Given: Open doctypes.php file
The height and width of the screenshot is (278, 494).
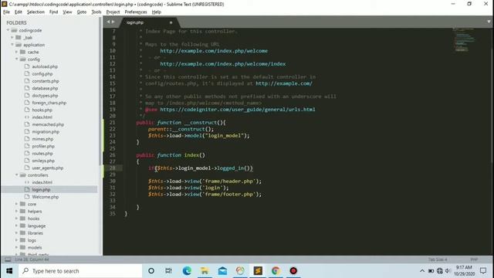Looking at the screenshot, I should pyautogui.click(x=45, y=96).
